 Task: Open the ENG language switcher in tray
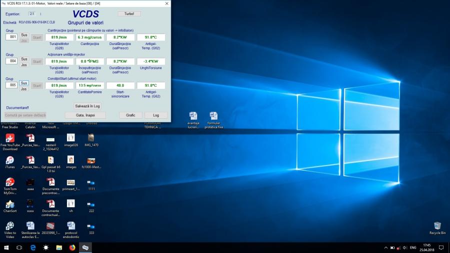413,248
